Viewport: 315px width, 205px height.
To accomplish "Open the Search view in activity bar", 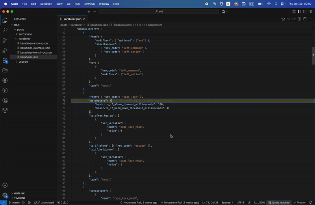I will pos(5,30).
